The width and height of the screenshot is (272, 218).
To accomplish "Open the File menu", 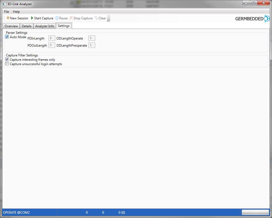I will 7,12.
